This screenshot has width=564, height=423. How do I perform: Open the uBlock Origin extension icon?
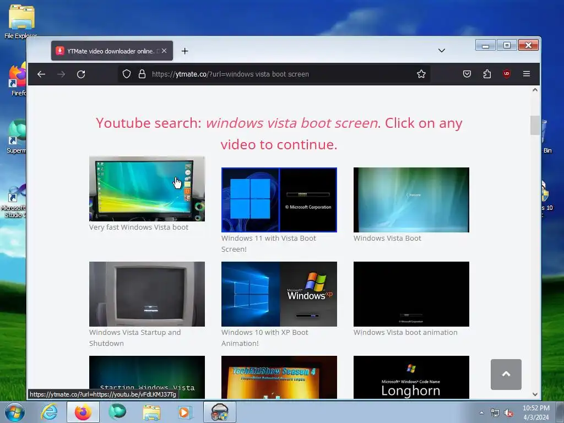507,74
